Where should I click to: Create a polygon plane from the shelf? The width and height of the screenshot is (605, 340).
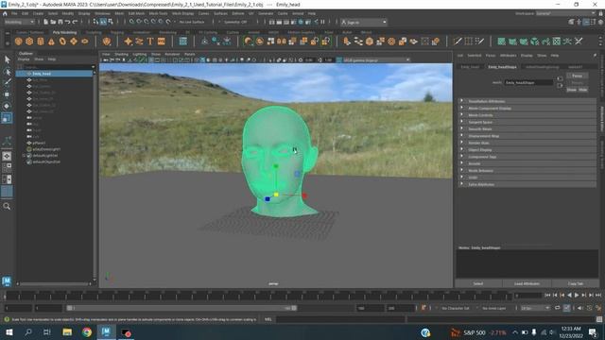point(74,42)
